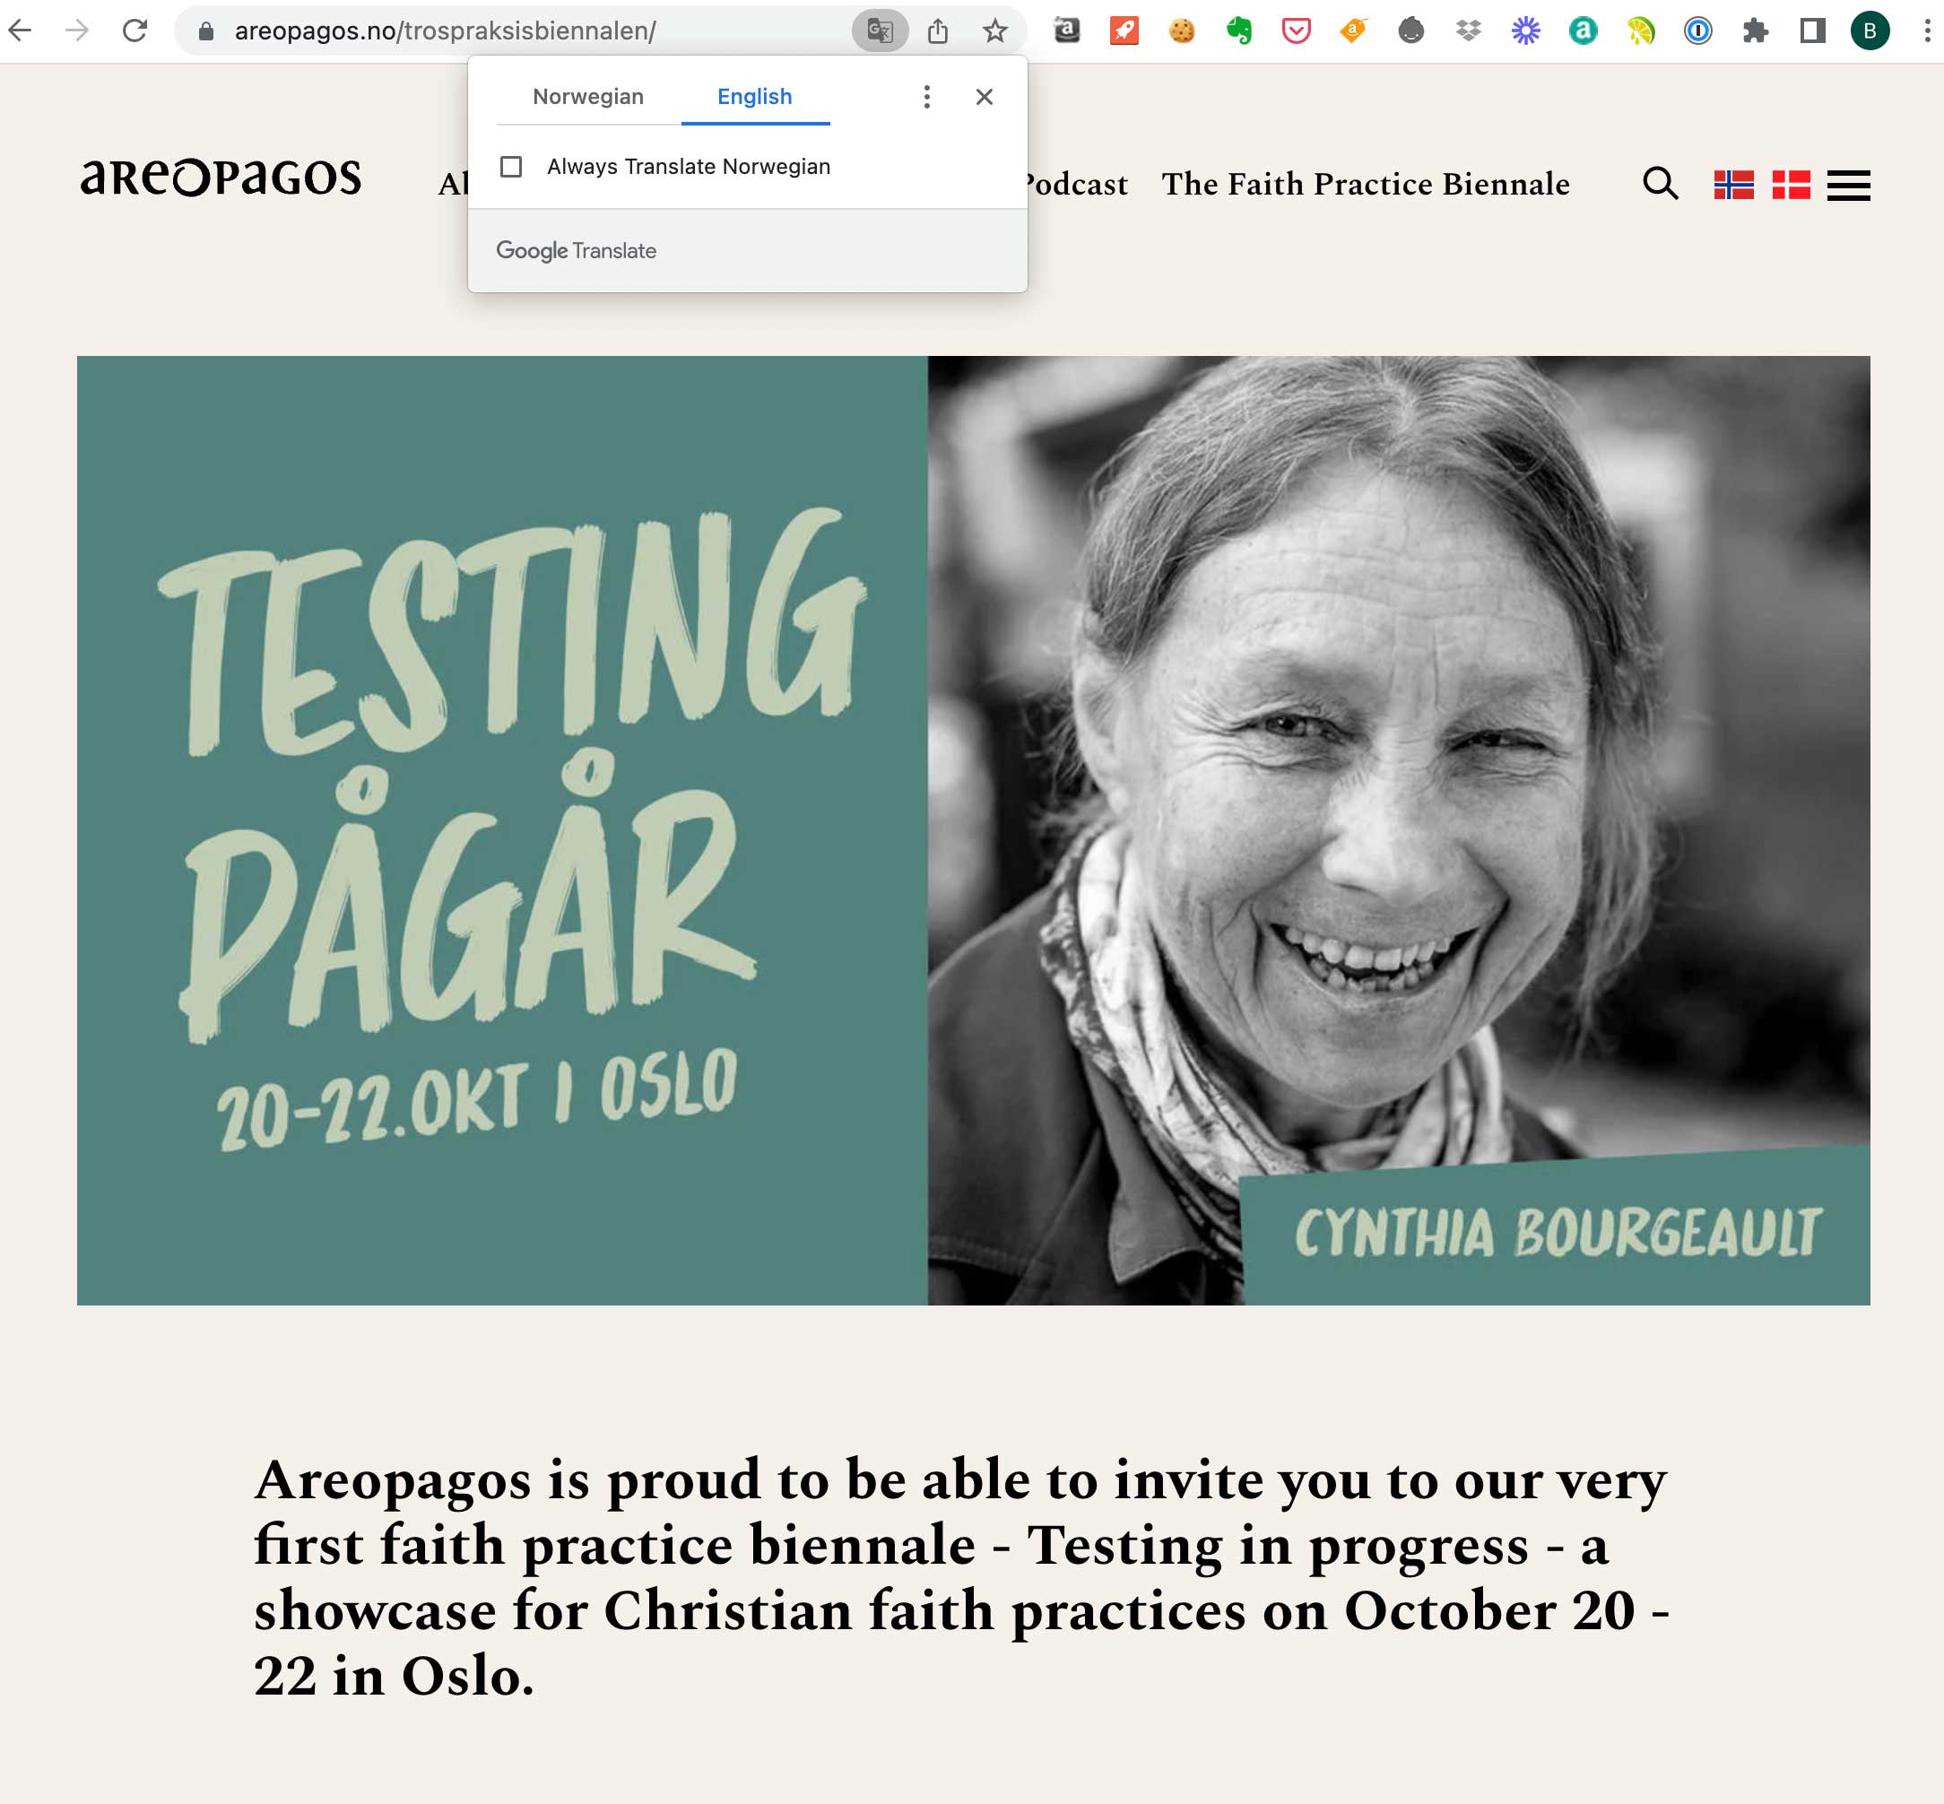The width and height of the screenshot is (1944, 1804).
Task: Bookmark this page with the star icon
Action: [995, 31]
